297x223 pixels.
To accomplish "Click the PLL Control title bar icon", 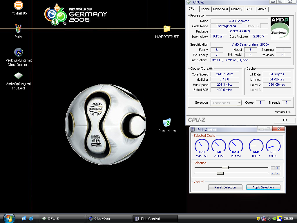I will tap(193, 130).
